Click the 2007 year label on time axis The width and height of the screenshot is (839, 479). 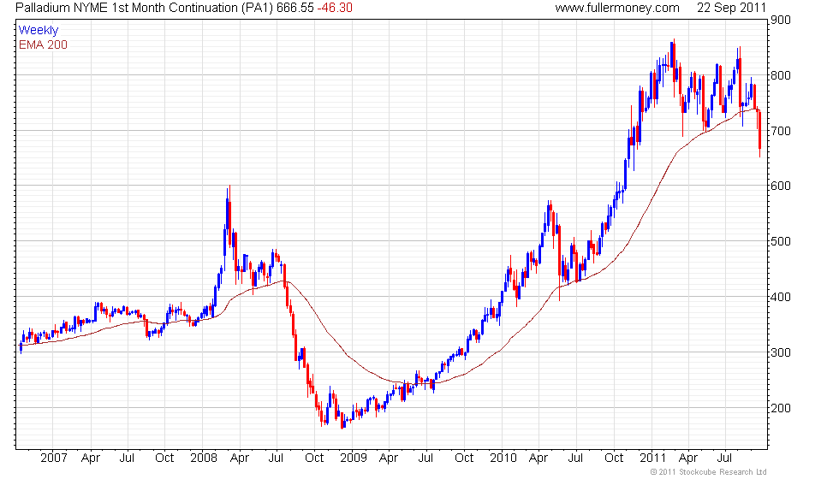pyautogui.click(x=54, y=458)
